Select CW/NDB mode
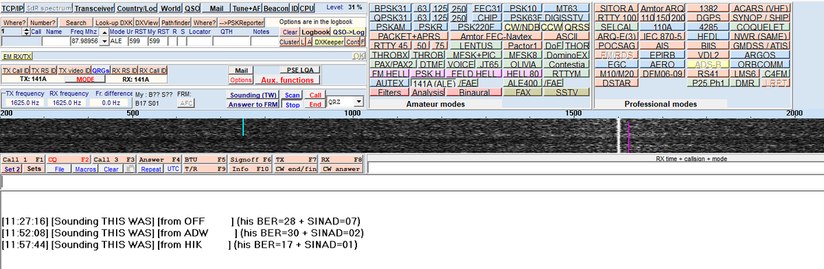The height and width of the screenshot is (269, 824). 521,27
